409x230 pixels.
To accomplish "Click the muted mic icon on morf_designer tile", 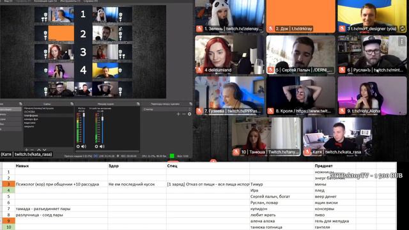I will (342, 29).
